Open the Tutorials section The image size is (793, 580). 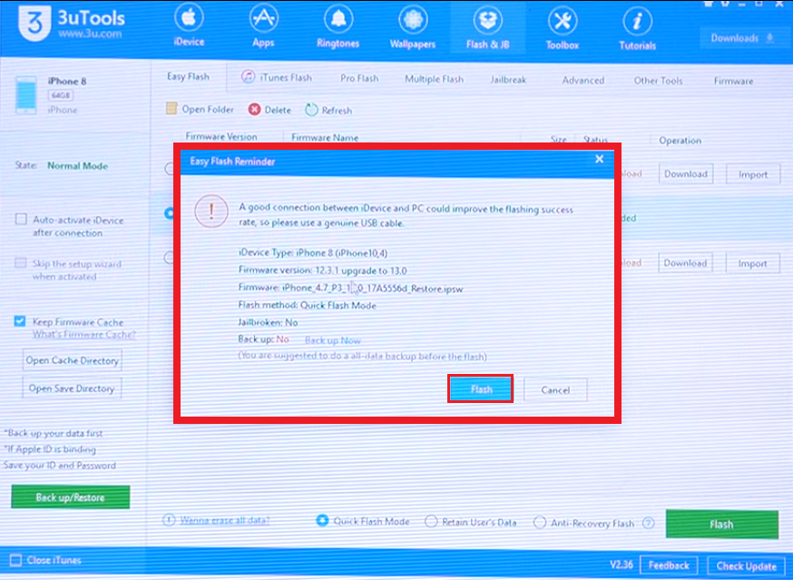tap(637, 28)
